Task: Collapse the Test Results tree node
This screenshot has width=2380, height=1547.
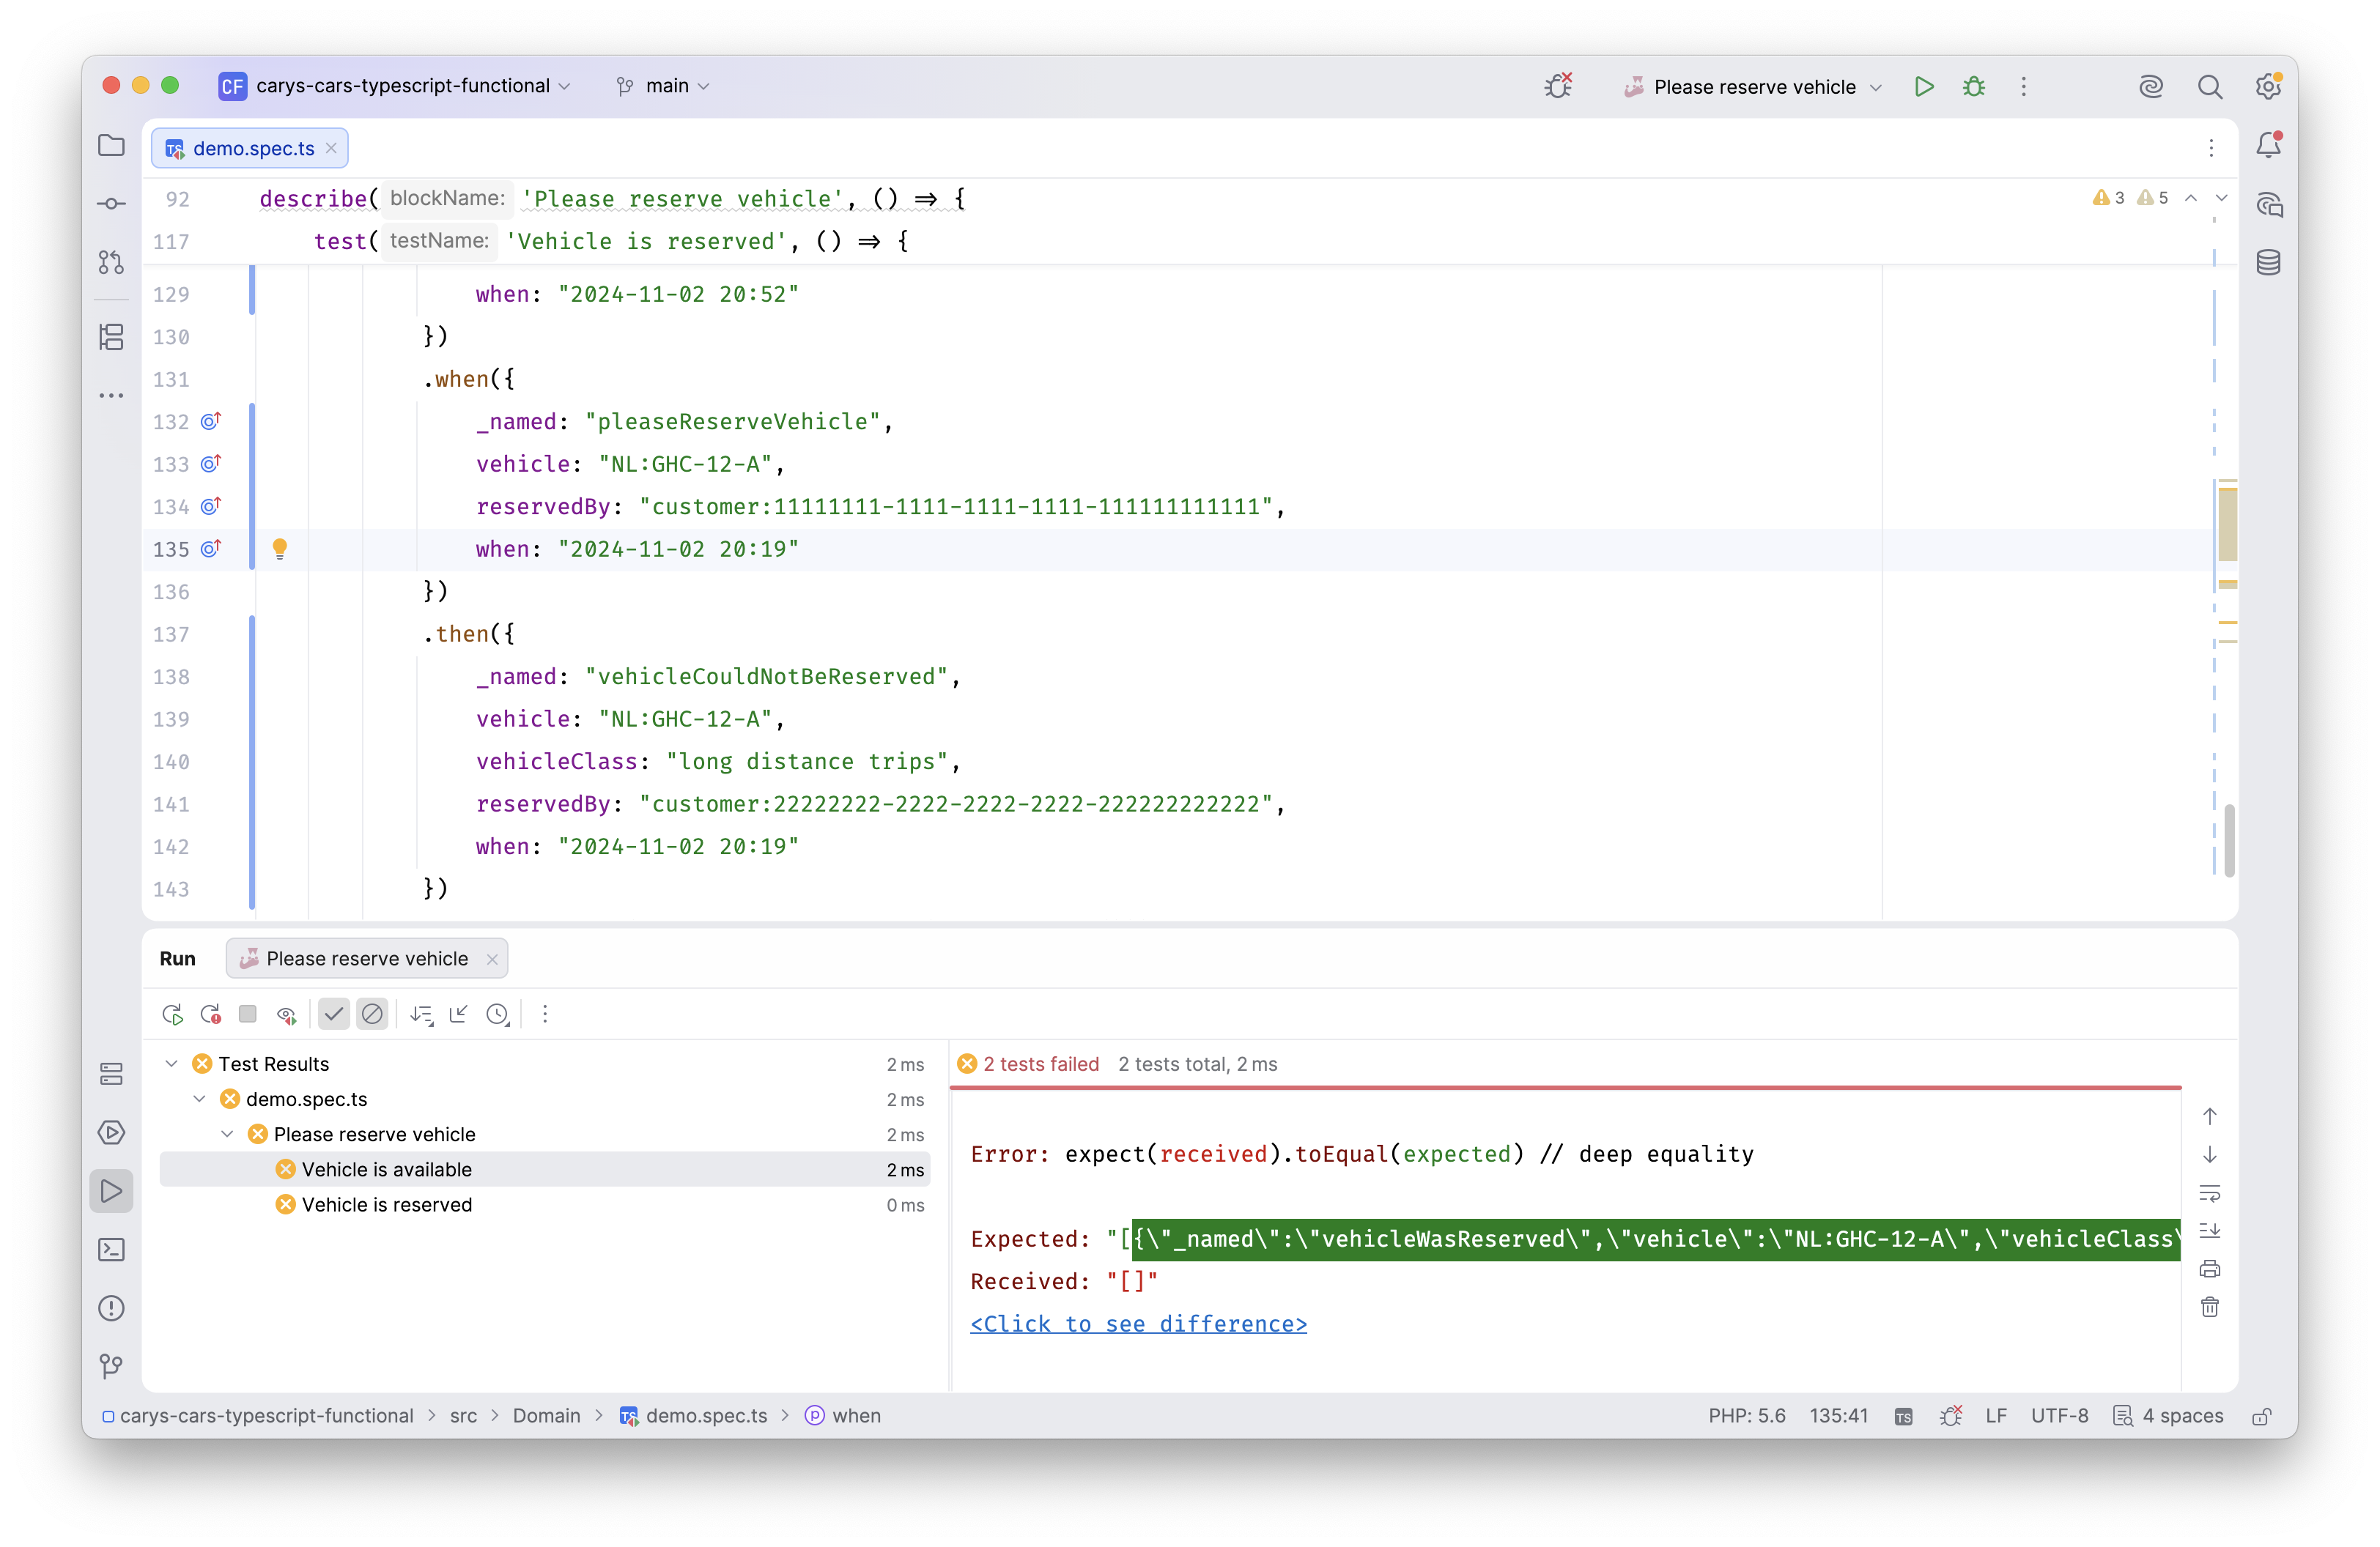Action: pyautogui.click(x=171, y=1064)
